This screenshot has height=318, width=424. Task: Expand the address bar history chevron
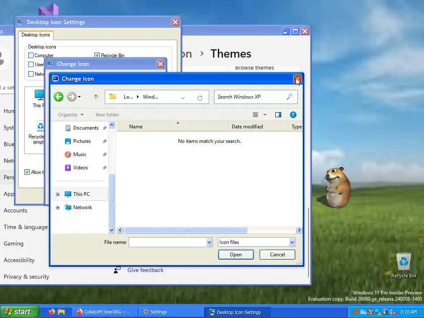(183, 98)
